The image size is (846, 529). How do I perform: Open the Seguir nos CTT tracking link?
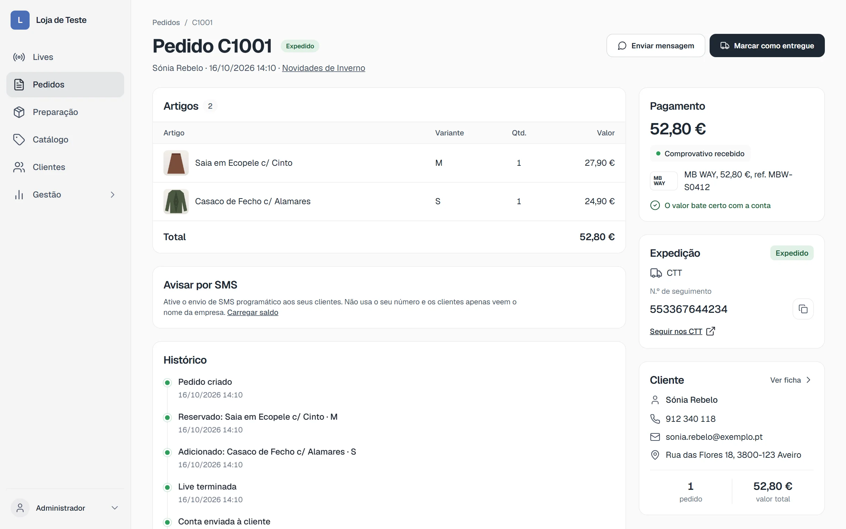(x=676, y=332)
